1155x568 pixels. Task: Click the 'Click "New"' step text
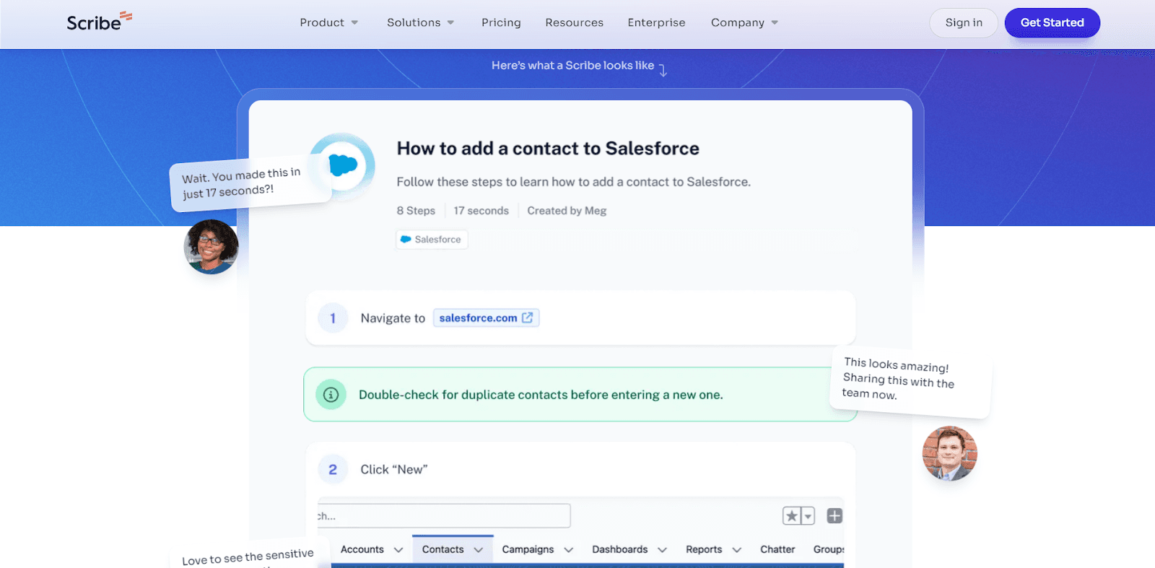click(394, 469)
